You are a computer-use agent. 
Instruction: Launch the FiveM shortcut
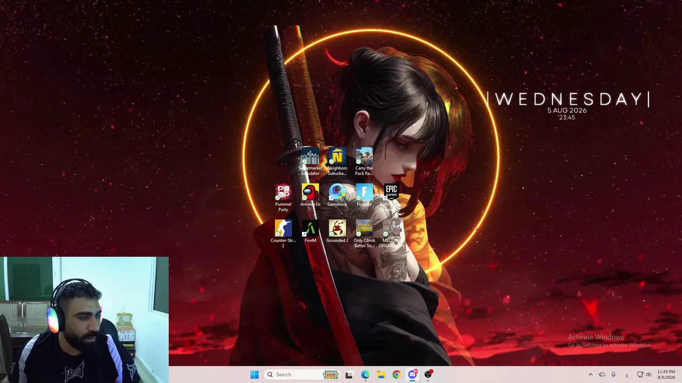pos(310,232)
